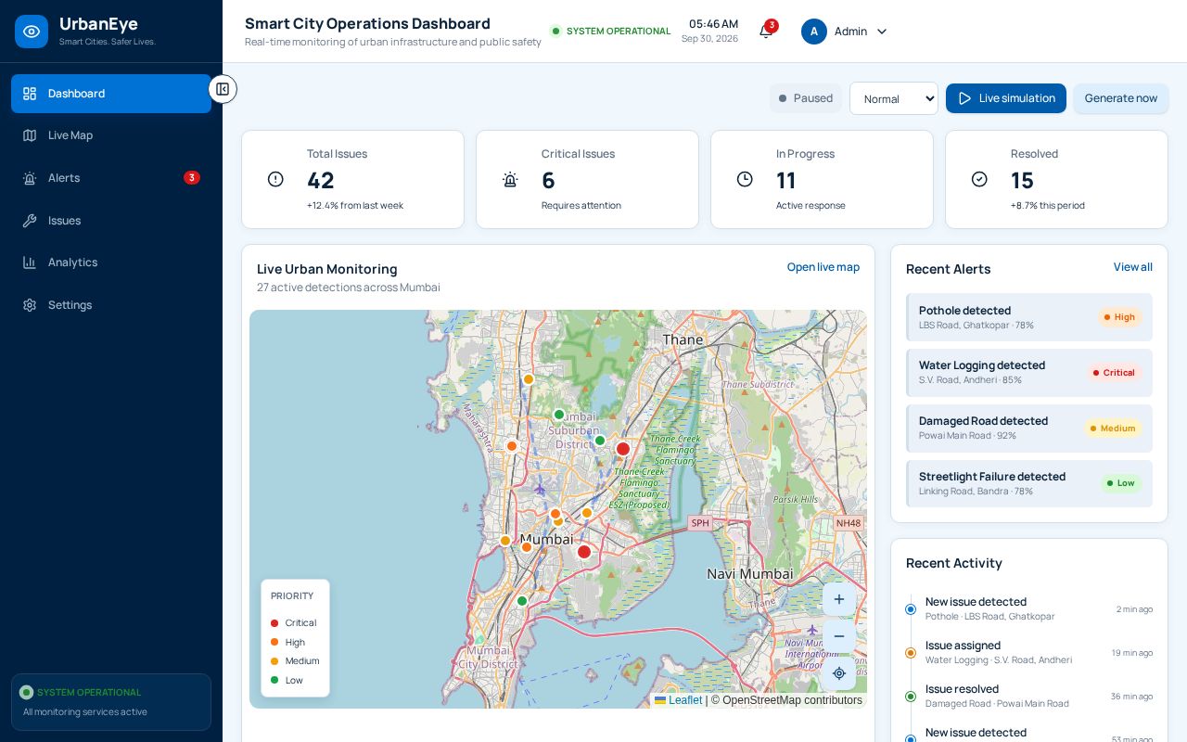Click the Total Issues card value 42
This screenshot has width=1187, height=742.
[x=321, y=180]
